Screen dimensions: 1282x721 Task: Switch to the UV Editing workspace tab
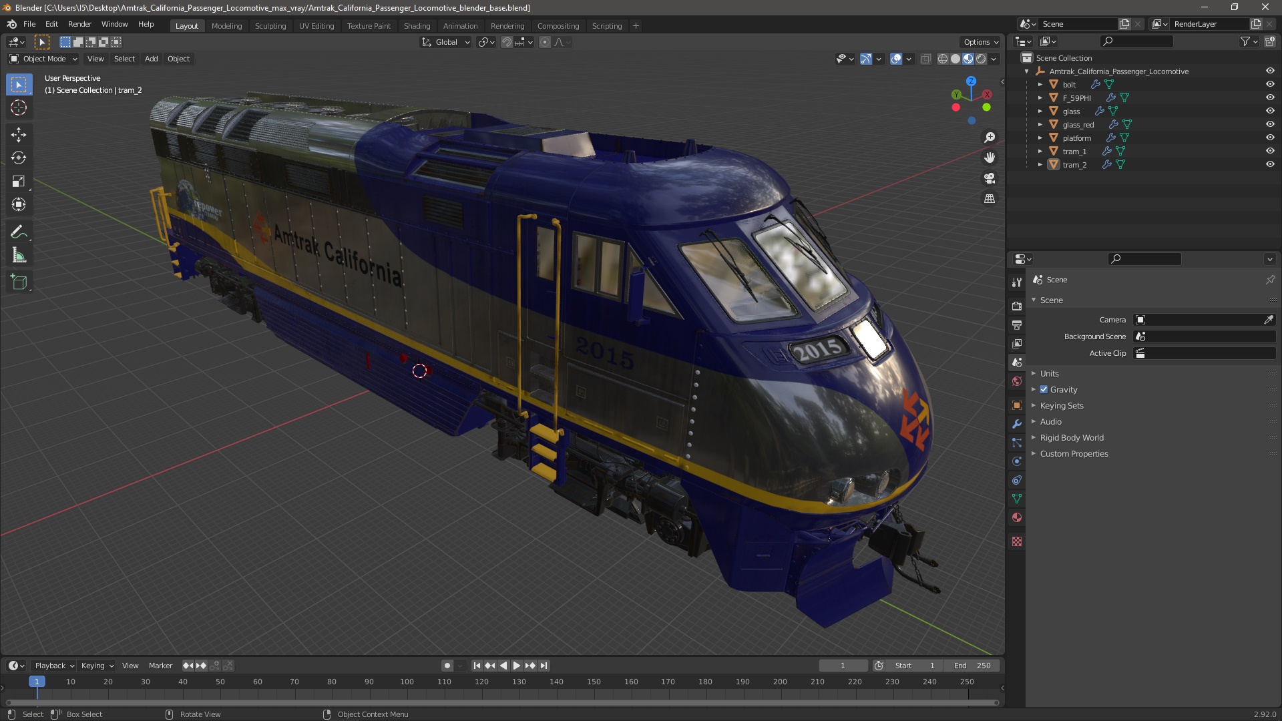point(316,26)
